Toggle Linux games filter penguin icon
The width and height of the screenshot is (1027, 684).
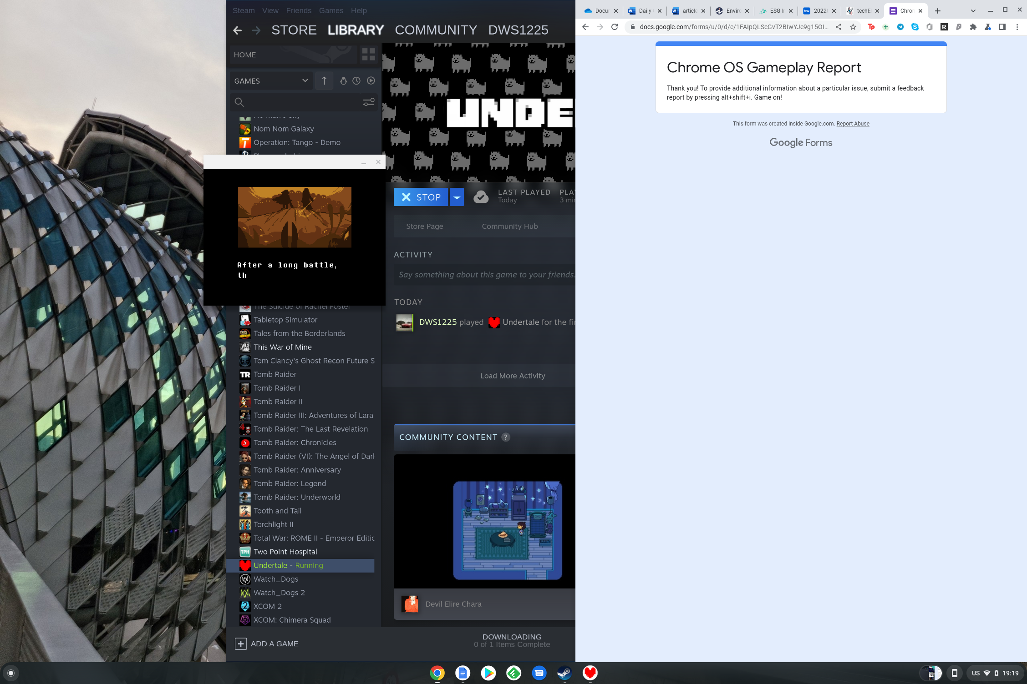click(x=343, y=80)
